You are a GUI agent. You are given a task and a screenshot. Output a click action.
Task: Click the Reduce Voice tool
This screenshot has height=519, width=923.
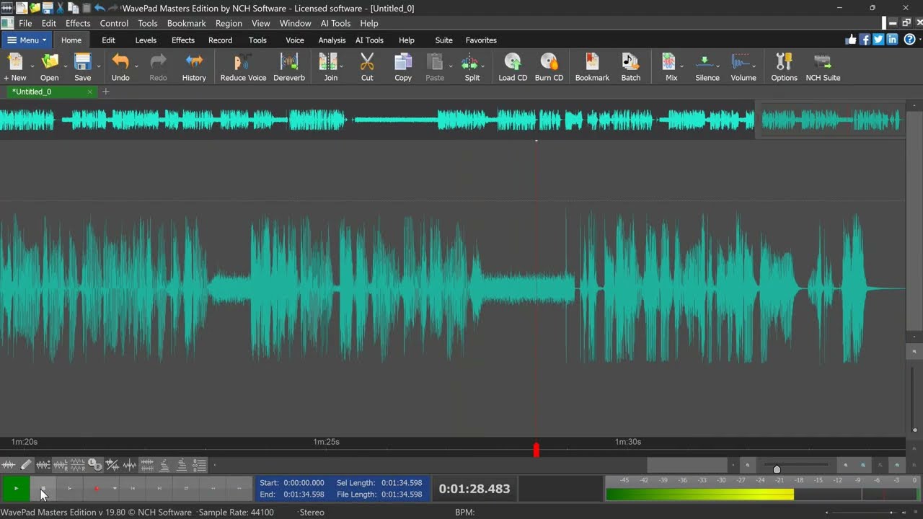click(x=243, y=67)
